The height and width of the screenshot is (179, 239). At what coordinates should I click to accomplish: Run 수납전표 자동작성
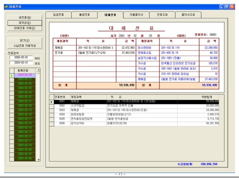click(x=25, y=46)
